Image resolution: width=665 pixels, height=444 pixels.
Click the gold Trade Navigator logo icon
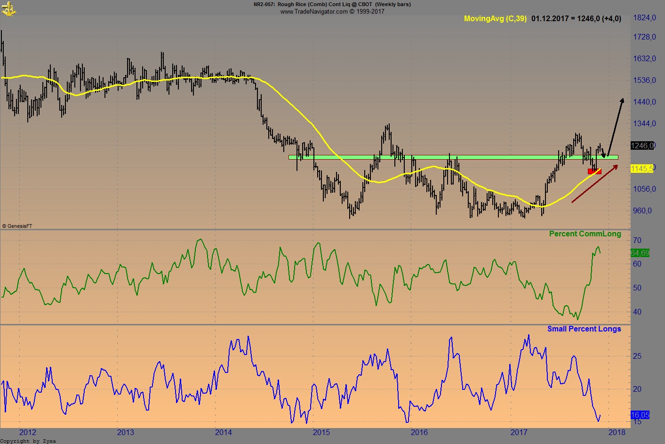click(9, 8)
